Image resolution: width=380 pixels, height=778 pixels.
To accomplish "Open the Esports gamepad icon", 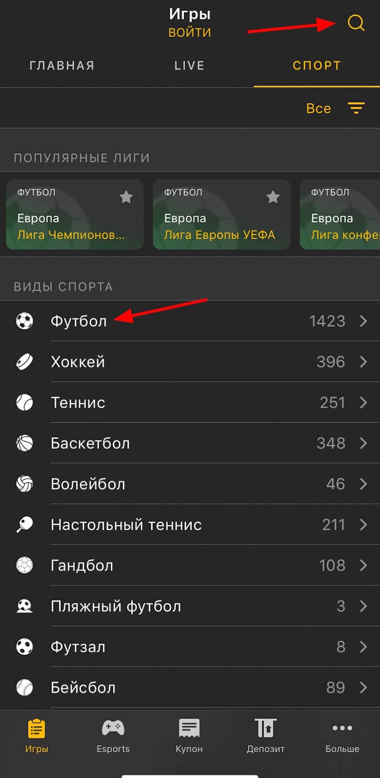I will click(113, 728).
